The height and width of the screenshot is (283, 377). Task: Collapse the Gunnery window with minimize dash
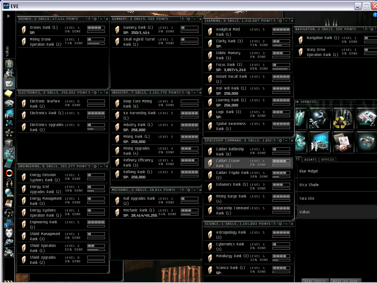[x=194, y=19]
